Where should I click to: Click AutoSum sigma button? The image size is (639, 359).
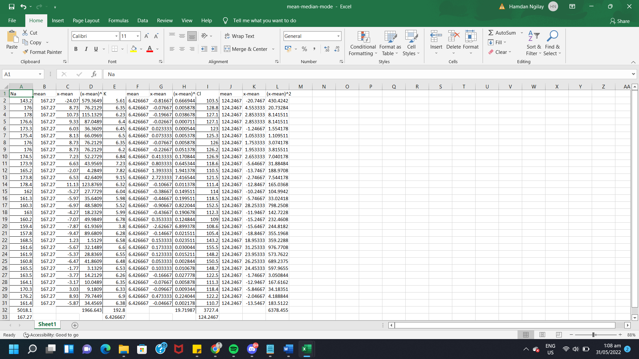502,33
